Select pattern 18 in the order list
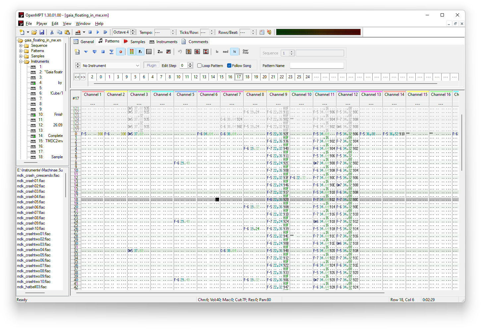 tap(247, 77)
